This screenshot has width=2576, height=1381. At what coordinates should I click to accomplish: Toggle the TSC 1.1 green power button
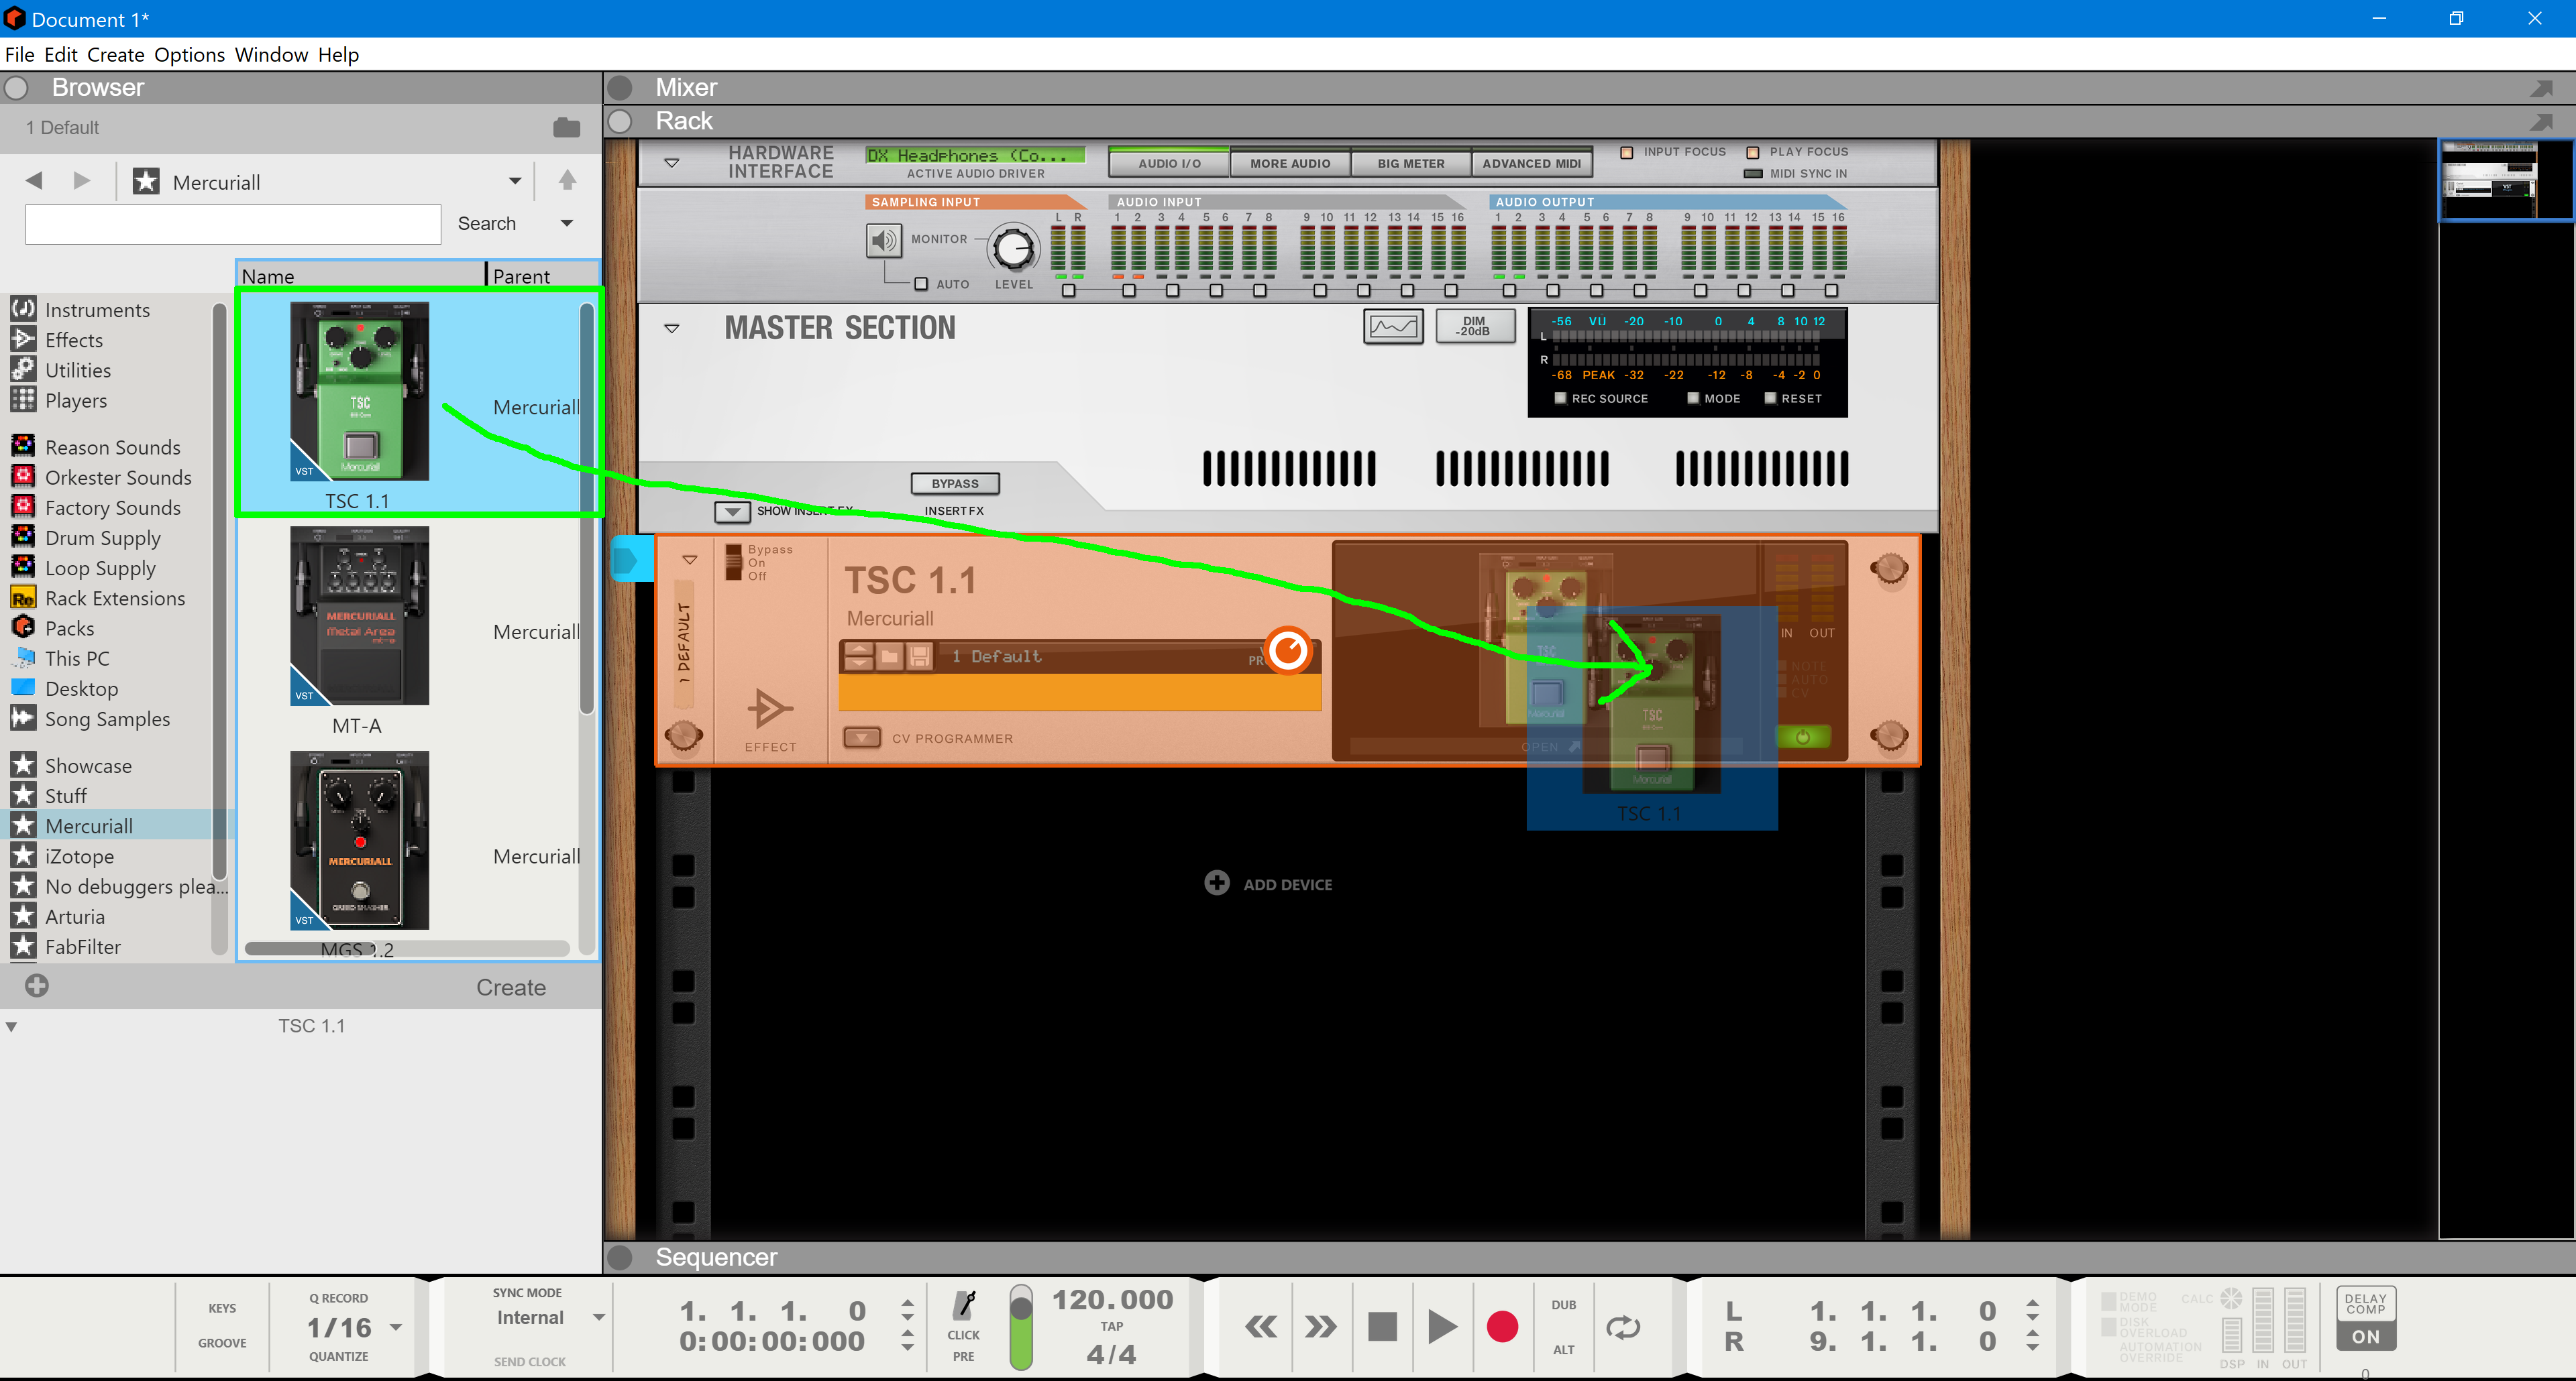(1802, 737)
